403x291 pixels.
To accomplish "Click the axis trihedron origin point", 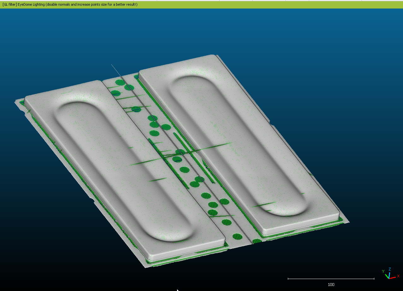I will point(389,279).
